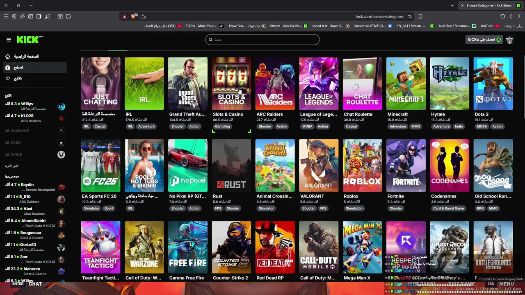Open the Minecraft category cover
This screenshot has width=525, height=295.
406,84
